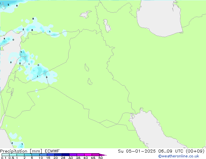The height and width of the screenshot is (159, 206).
Task: Click the legend value '50'
Action: pyautogui.click(x=101, y=158)
